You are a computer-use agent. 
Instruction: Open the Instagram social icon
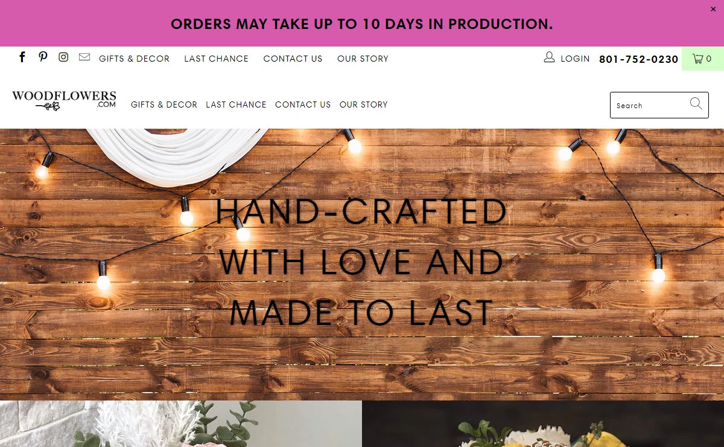pos(63,57)
